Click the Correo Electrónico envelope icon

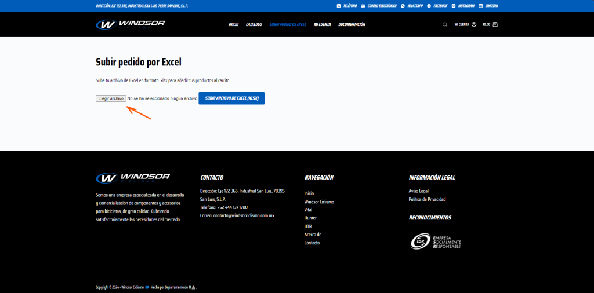click(x=363, y=6)
